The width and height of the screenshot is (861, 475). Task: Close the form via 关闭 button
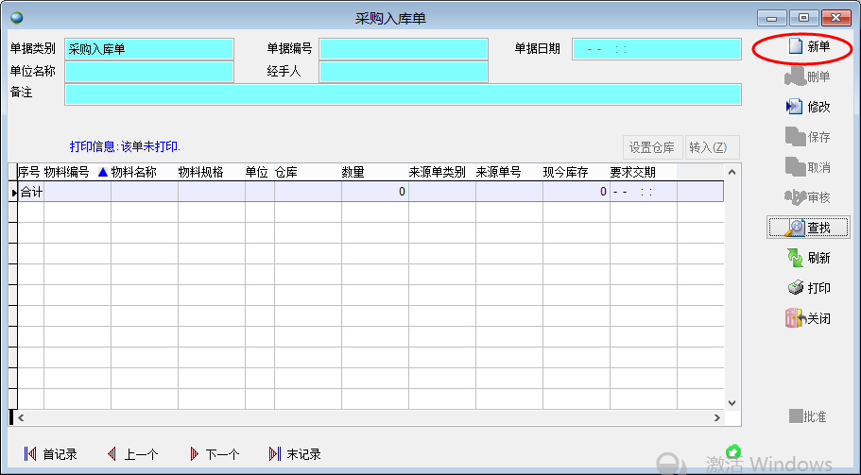click(809, 318)
